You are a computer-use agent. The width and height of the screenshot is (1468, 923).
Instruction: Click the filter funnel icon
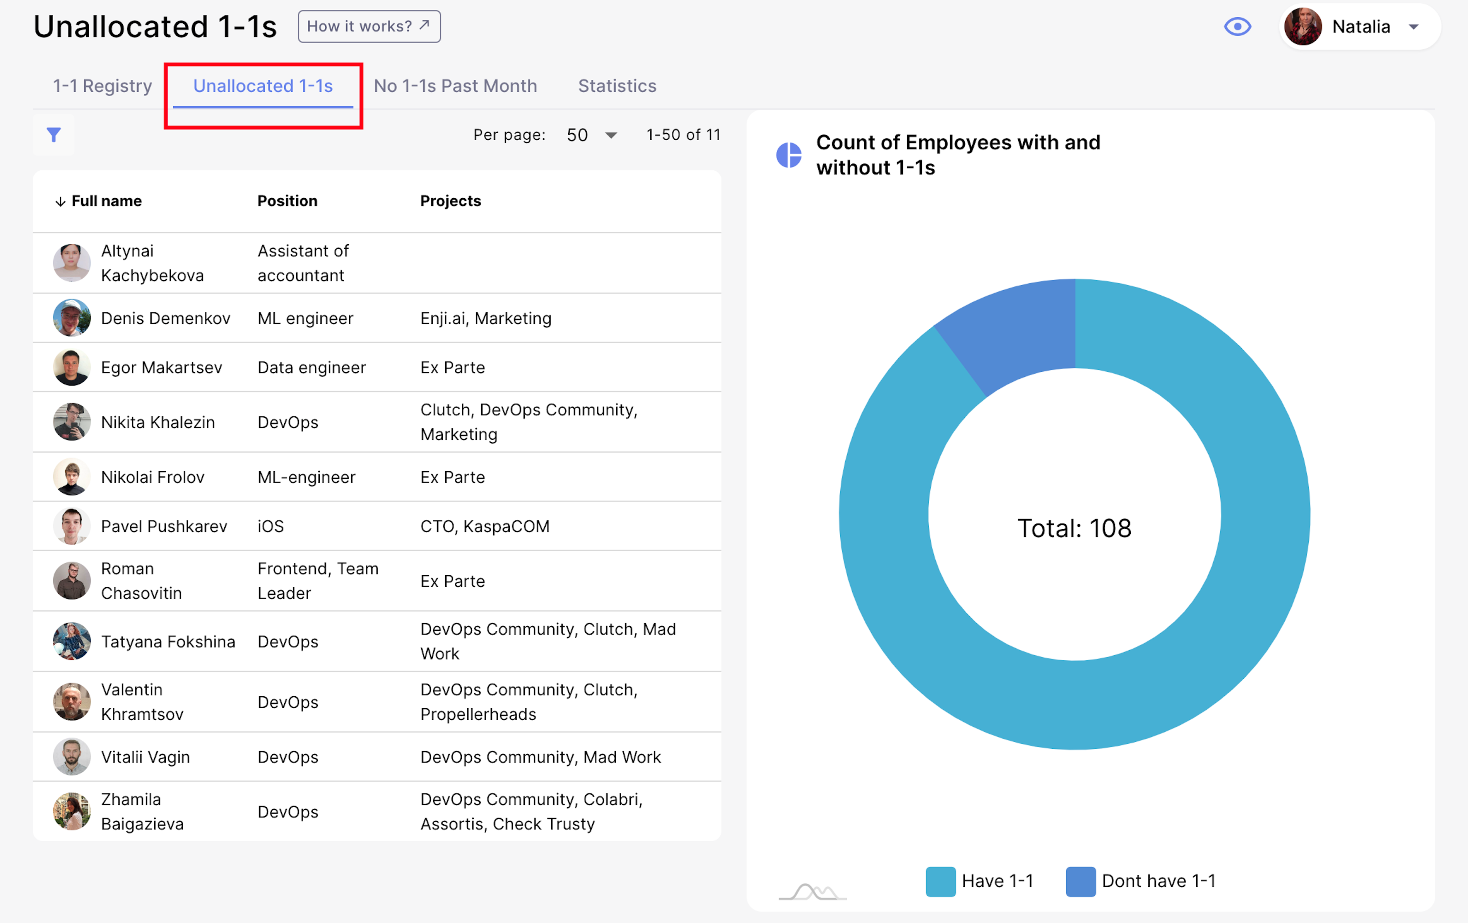point(54,135)
